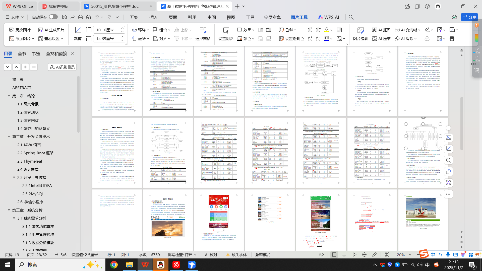Screen dimensions: 482x271
Task: Collapse the 第二章 开发关键技术 tree node
Action: point(9,137)
